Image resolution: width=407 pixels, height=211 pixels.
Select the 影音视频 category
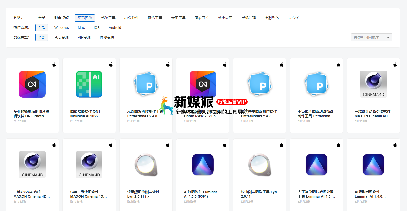(x=61, y=18)
